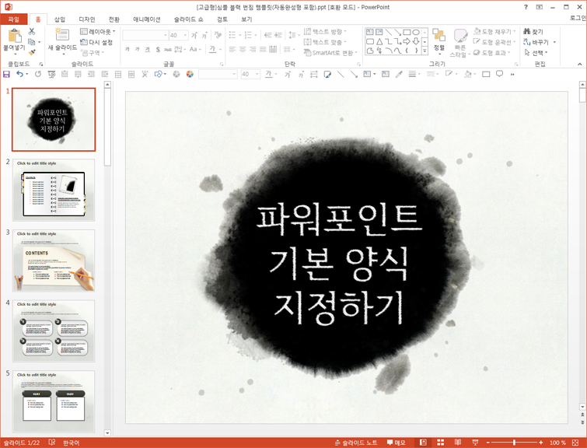Collapse the ribbon with the chevron
Viewport: 587px width, 448px height.
click(579, 64)
